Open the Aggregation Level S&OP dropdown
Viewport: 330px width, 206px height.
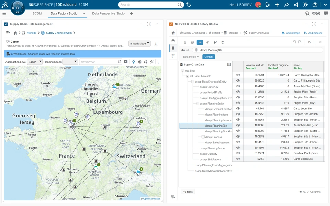35,62
